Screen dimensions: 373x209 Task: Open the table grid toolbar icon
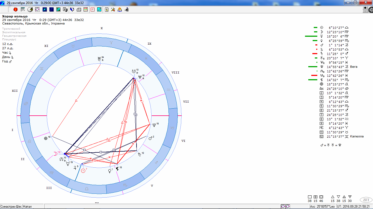(x=23, y=10)
